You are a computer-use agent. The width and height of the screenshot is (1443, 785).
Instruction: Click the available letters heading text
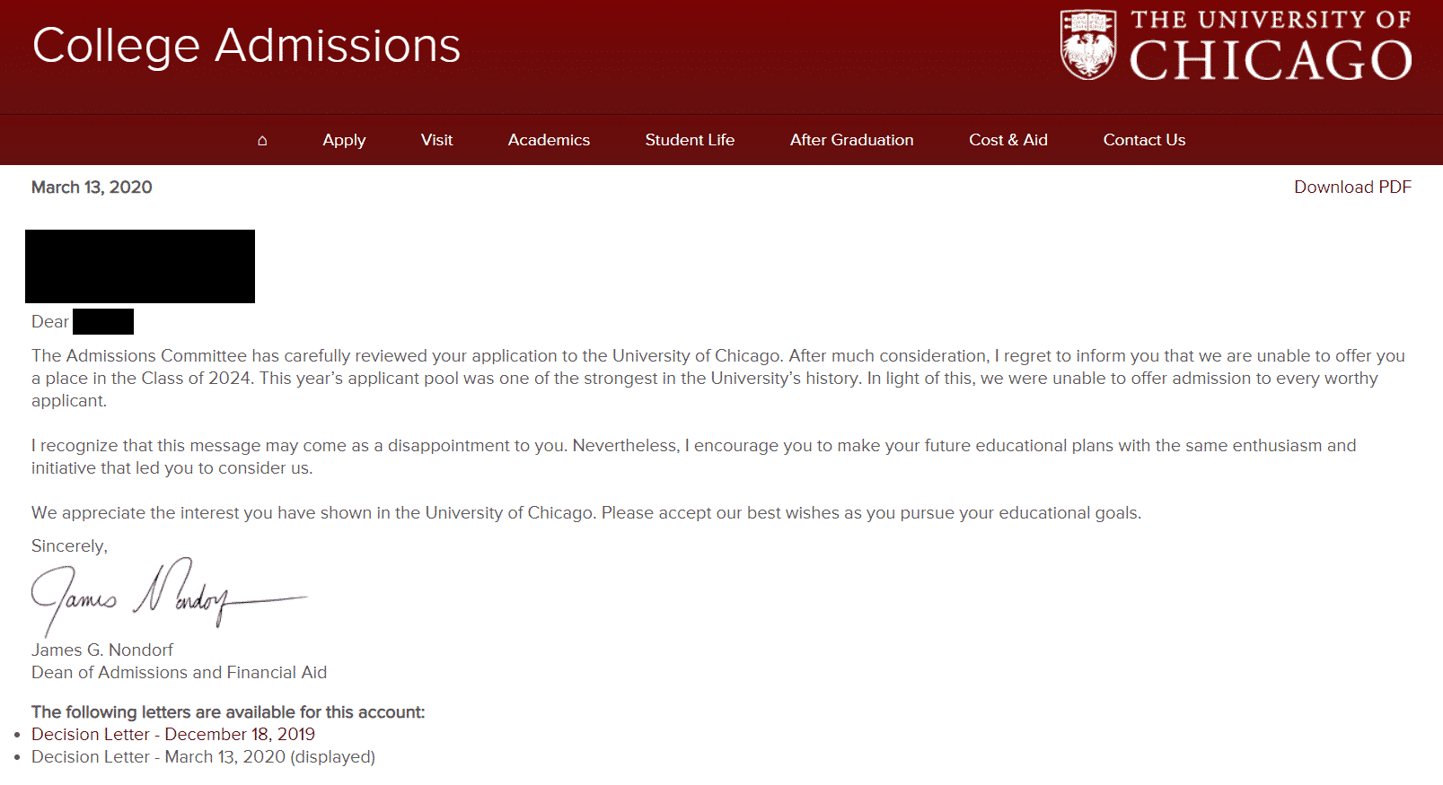[x=228, y=711]
